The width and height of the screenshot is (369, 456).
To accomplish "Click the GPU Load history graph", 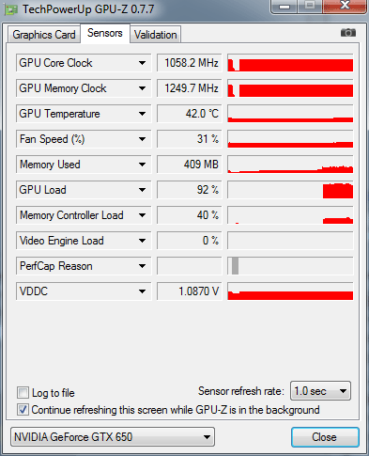I will (x=290, y=190).
